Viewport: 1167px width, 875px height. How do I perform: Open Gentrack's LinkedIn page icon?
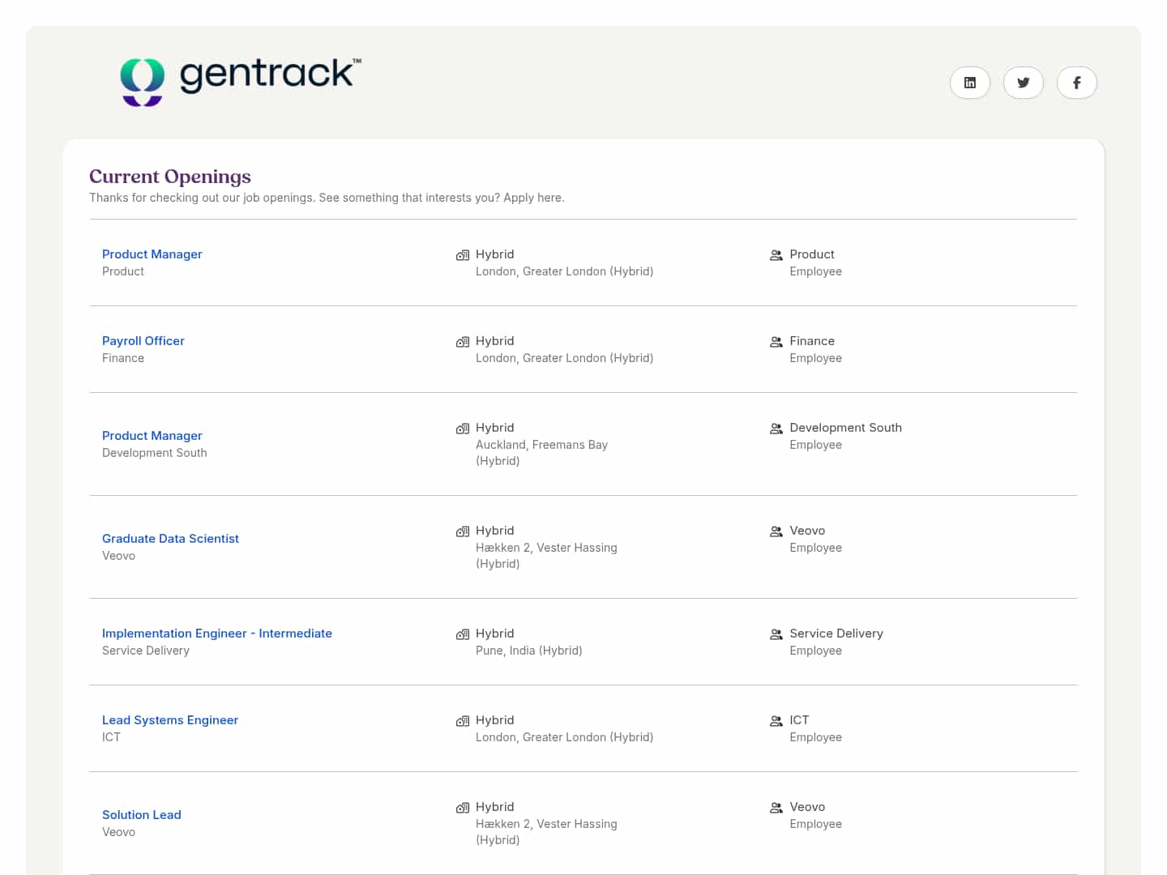point(969,83)
